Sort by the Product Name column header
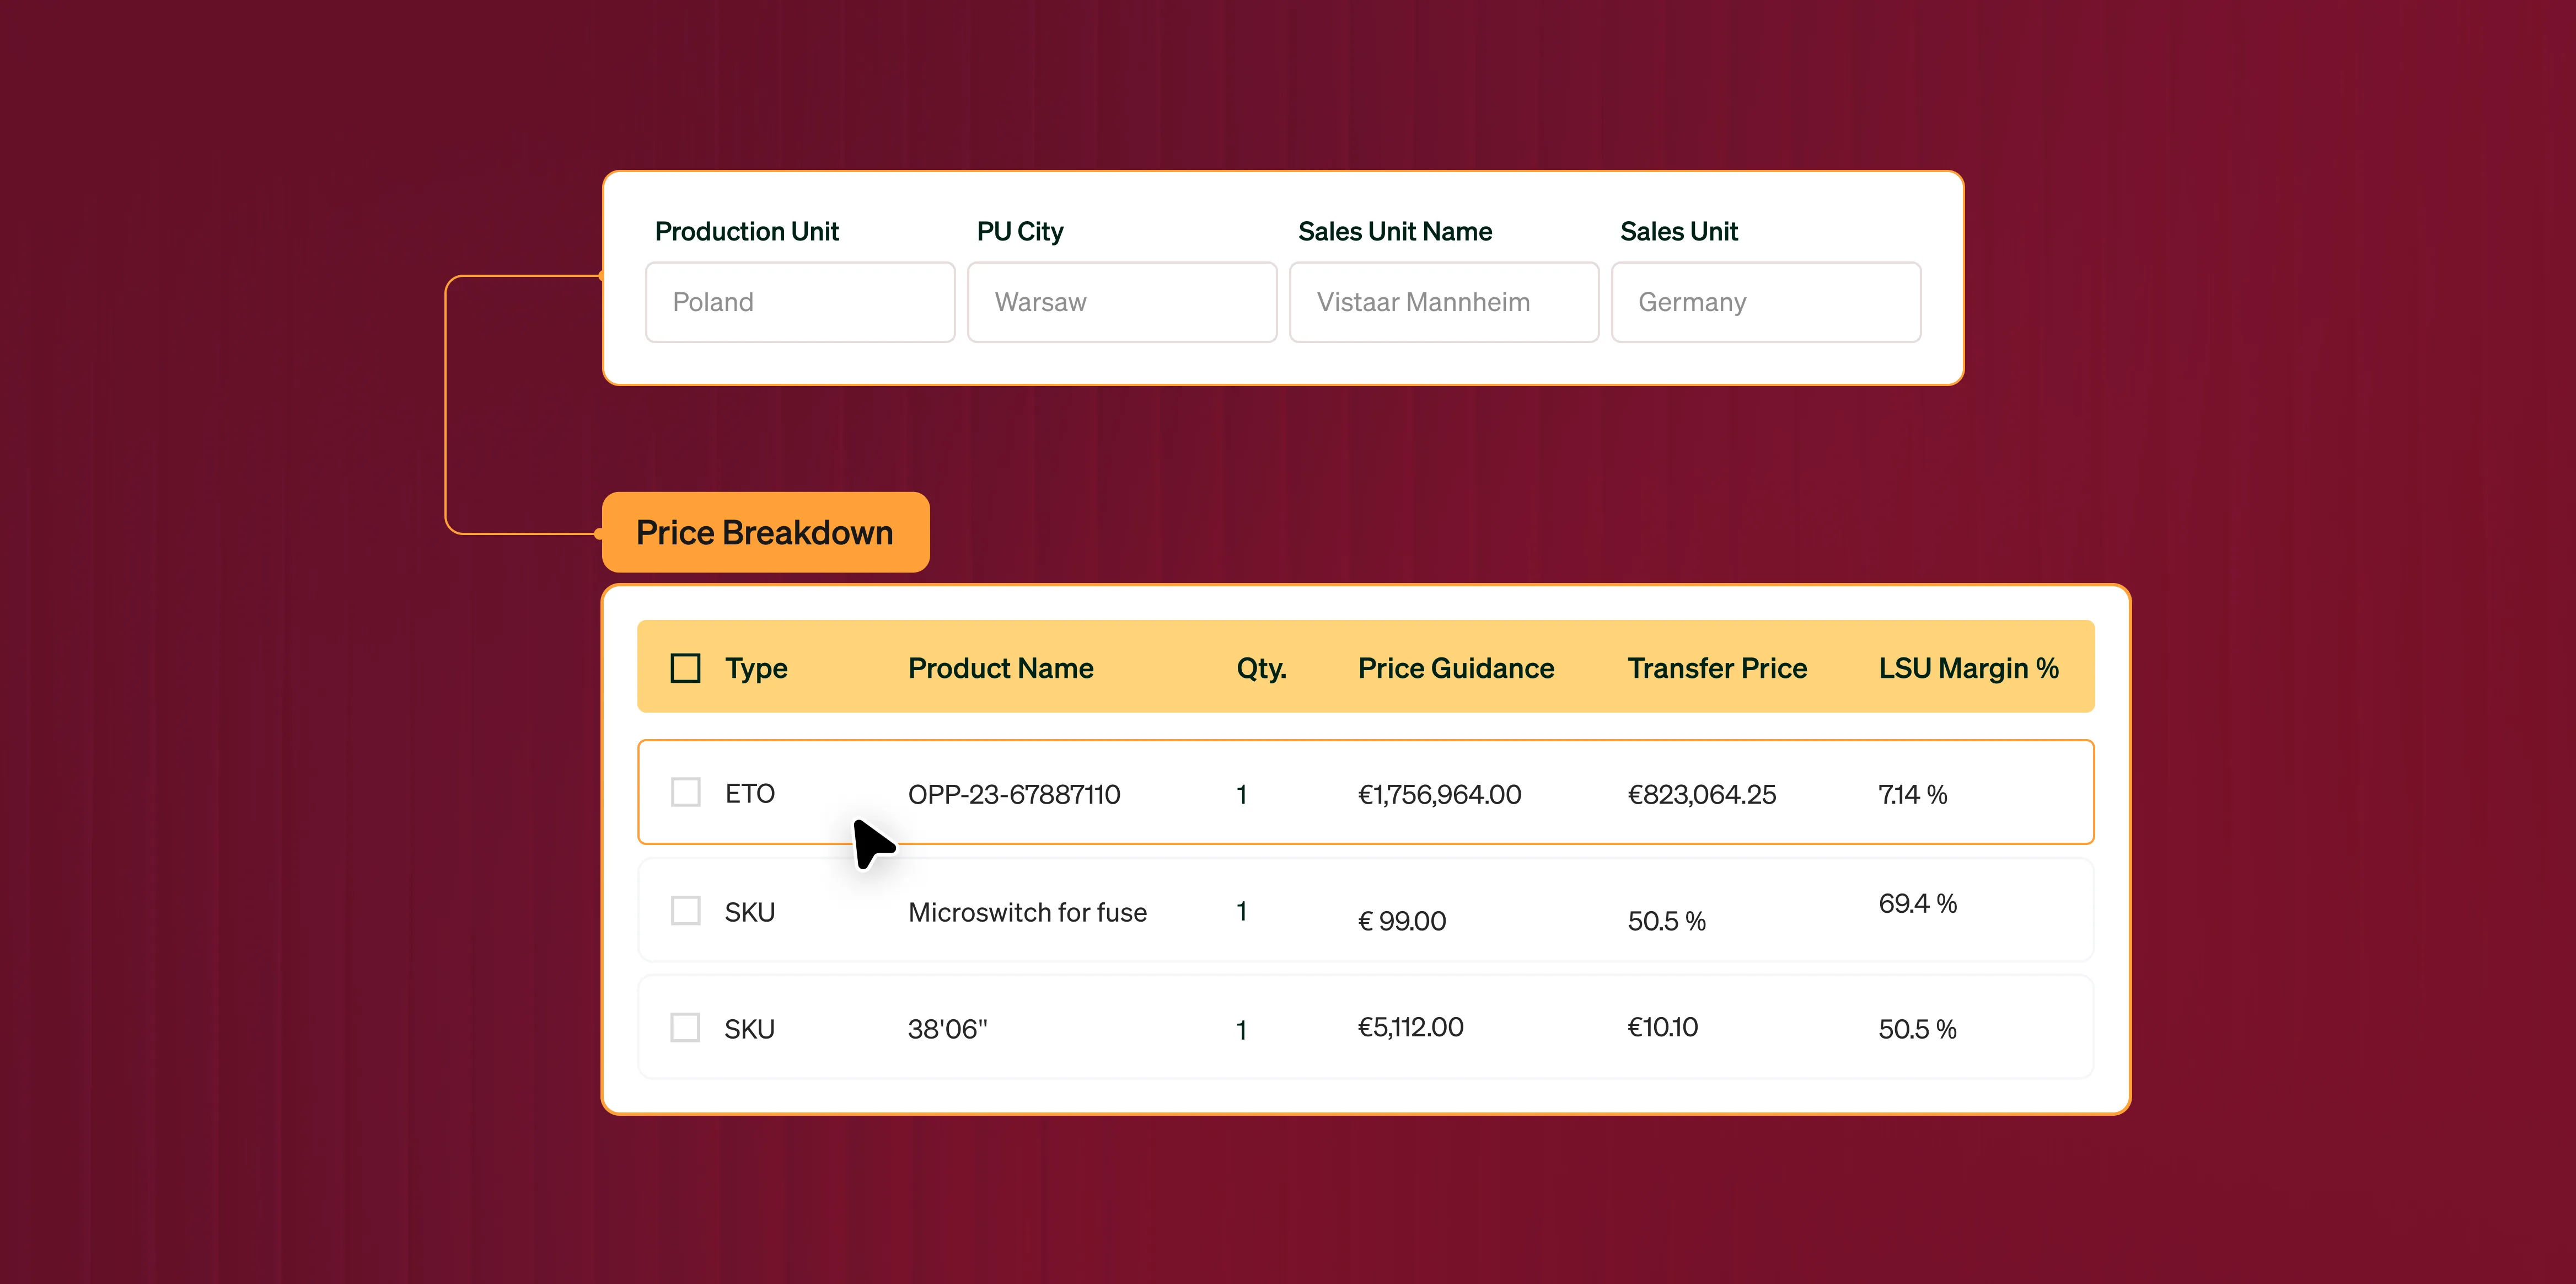 [1000, 668]
